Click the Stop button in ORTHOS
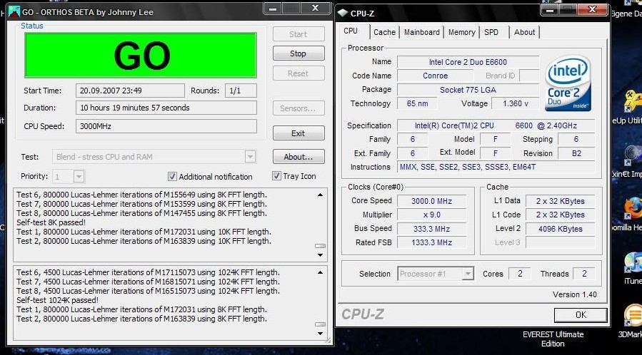This screenshot has height=355, width=642. pyautogui.click(x=299, y=53)
